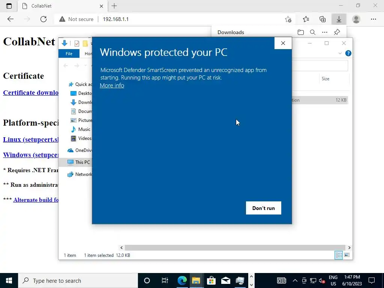The width and height of the screenshot is (384, 288).
Task: Open Collections in Edge toolbar
Action: pyautogui.click(x=322, y=19)
